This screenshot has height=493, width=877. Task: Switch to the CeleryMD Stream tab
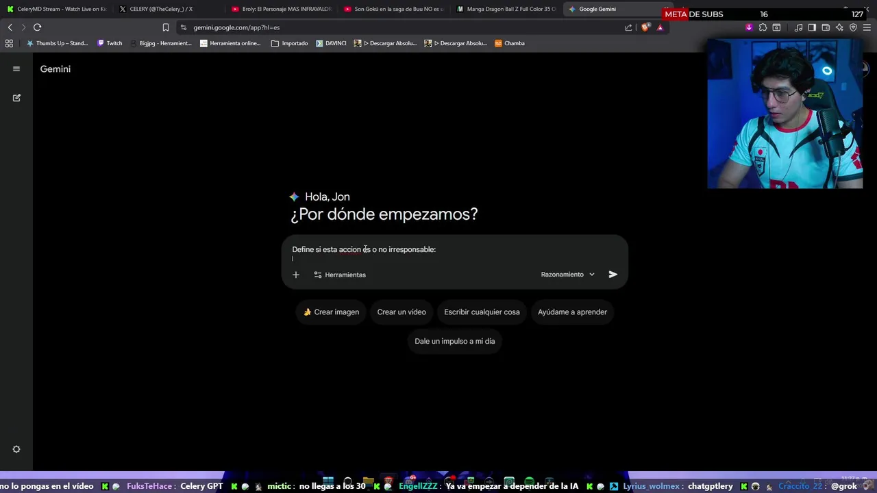pos(56,9)
